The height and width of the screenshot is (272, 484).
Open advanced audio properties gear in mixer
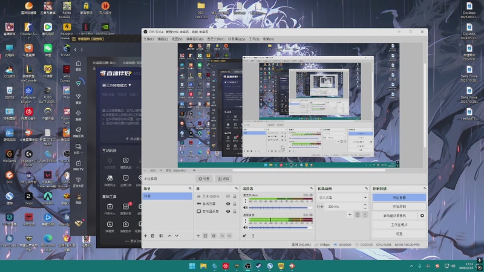244,236
